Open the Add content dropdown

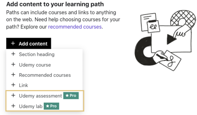29,44
